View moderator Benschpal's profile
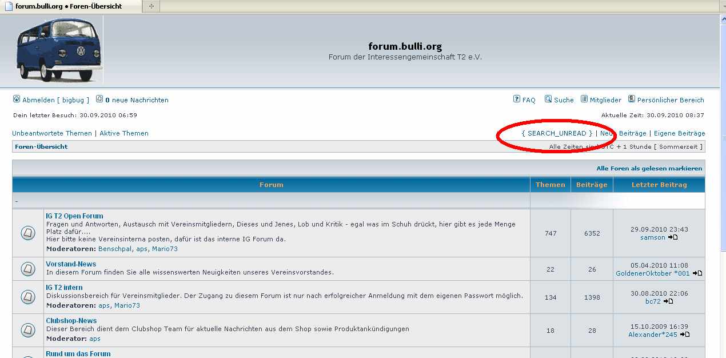Image resolution: width=726 pixels, height=358 pixels. (115, 249)
